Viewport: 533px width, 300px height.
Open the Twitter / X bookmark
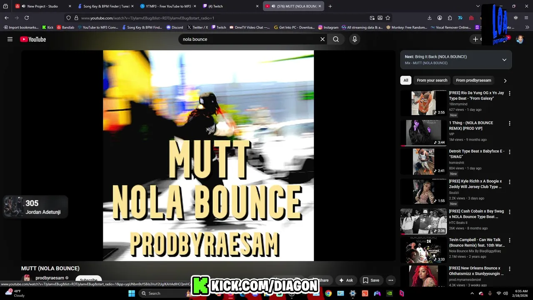click(x=197, y=27)
